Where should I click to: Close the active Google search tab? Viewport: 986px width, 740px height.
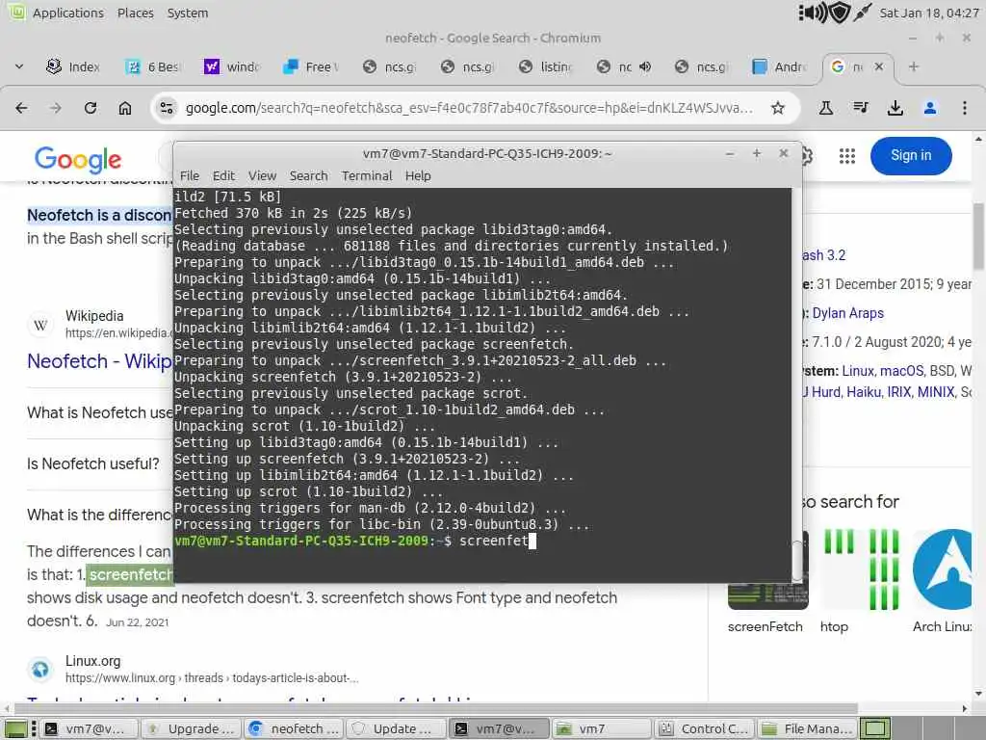click(879, 66)
